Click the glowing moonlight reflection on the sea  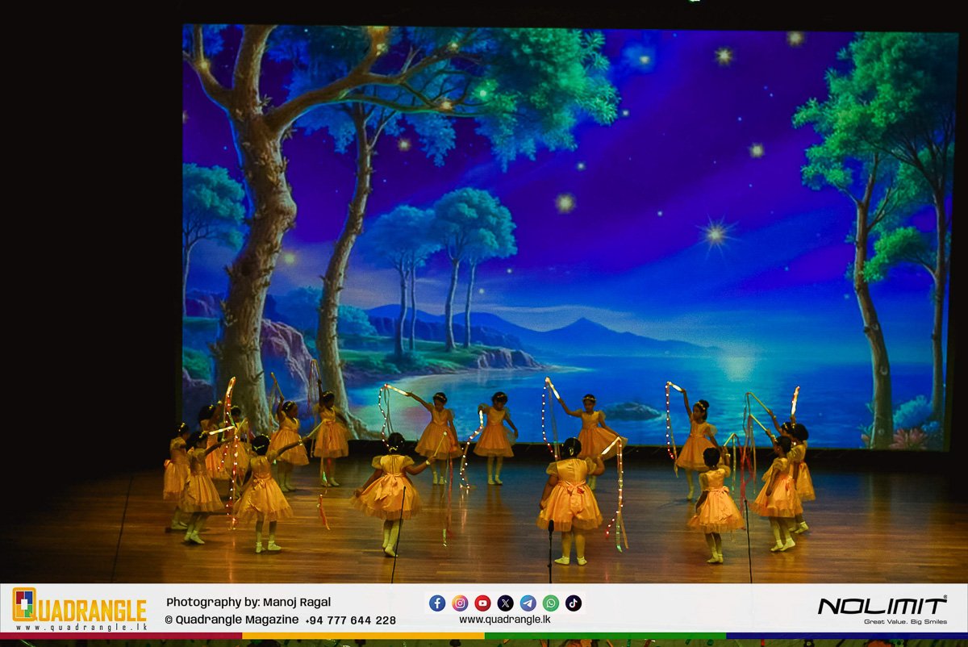coord(737,367)
